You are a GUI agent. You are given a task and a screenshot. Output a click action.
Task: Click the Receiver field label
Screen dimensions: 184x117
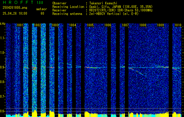click(x=59, y=10)
